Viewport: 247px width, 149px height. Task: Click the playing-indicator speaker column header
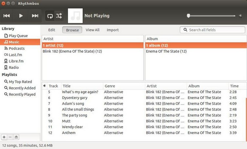point(45,86)
